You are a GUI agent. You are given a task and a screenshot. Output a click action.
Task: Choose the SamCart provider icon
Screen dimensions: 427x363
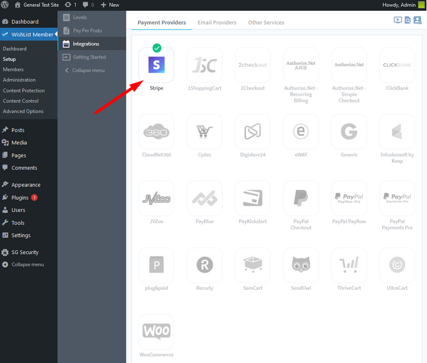253,265
